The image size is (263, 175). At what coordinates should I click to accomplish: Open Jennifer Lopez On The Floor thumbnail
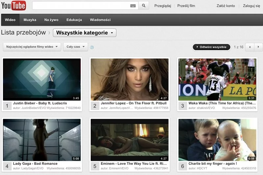pos(130,79)
